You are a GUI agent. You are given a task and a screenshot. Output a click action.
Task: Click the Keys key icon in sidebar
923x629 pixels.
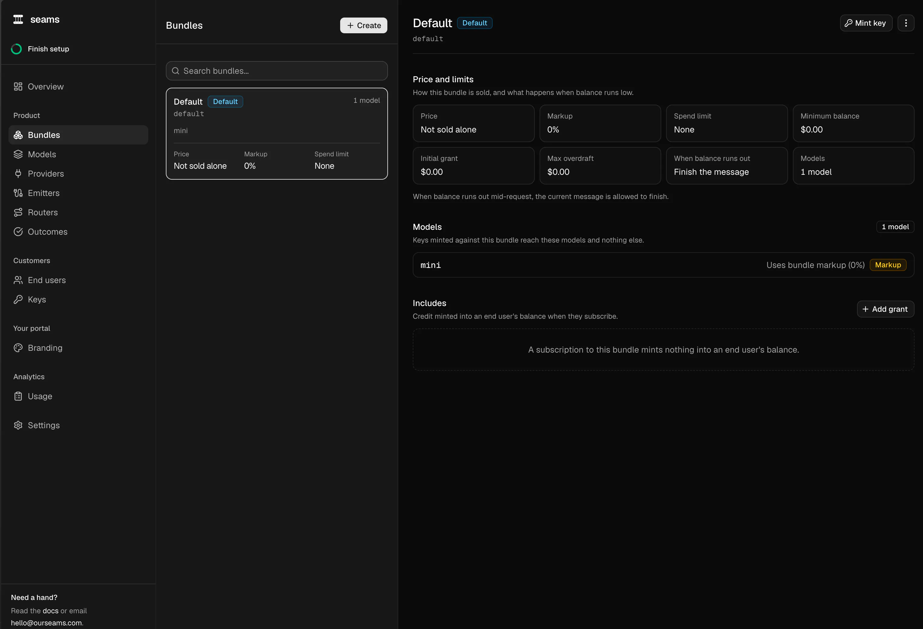click(x=18, y=300)
